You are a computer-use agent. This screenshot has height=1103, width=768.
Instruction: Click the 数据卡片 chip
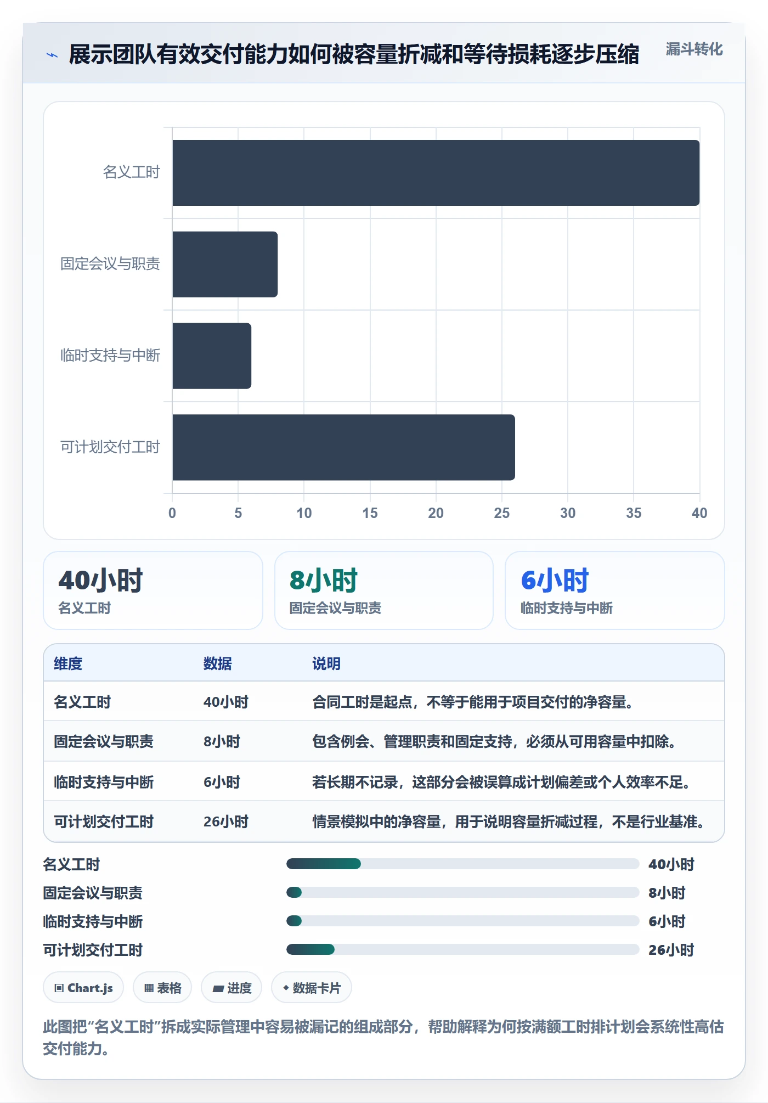click(x=312, y=988)
